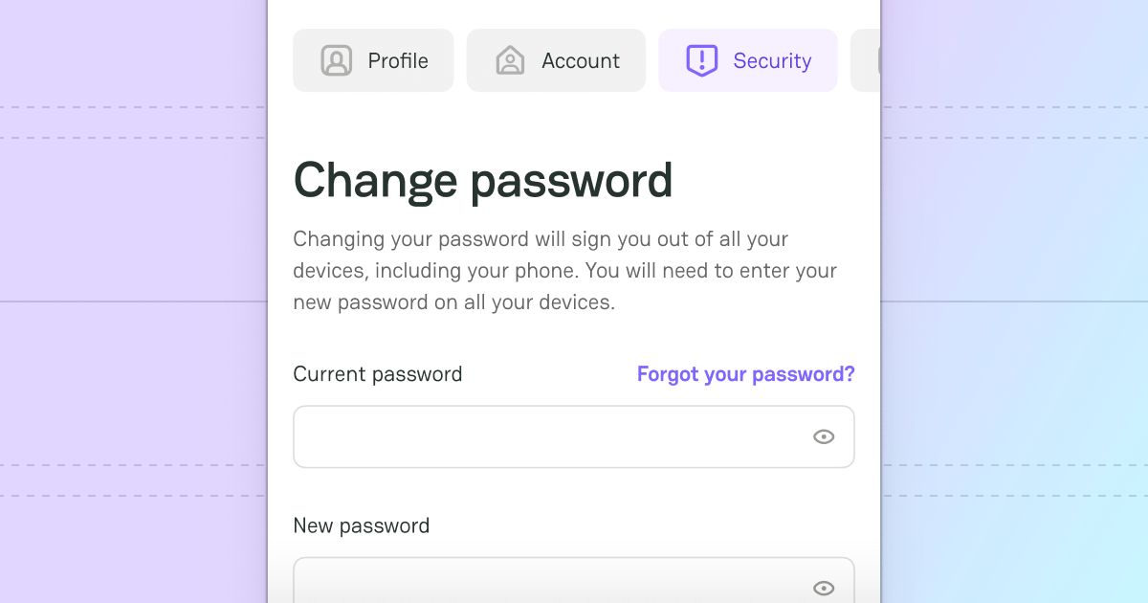1148x603 pixels.
Task: Select the Security tab
Action: click(x=747, y=60)
